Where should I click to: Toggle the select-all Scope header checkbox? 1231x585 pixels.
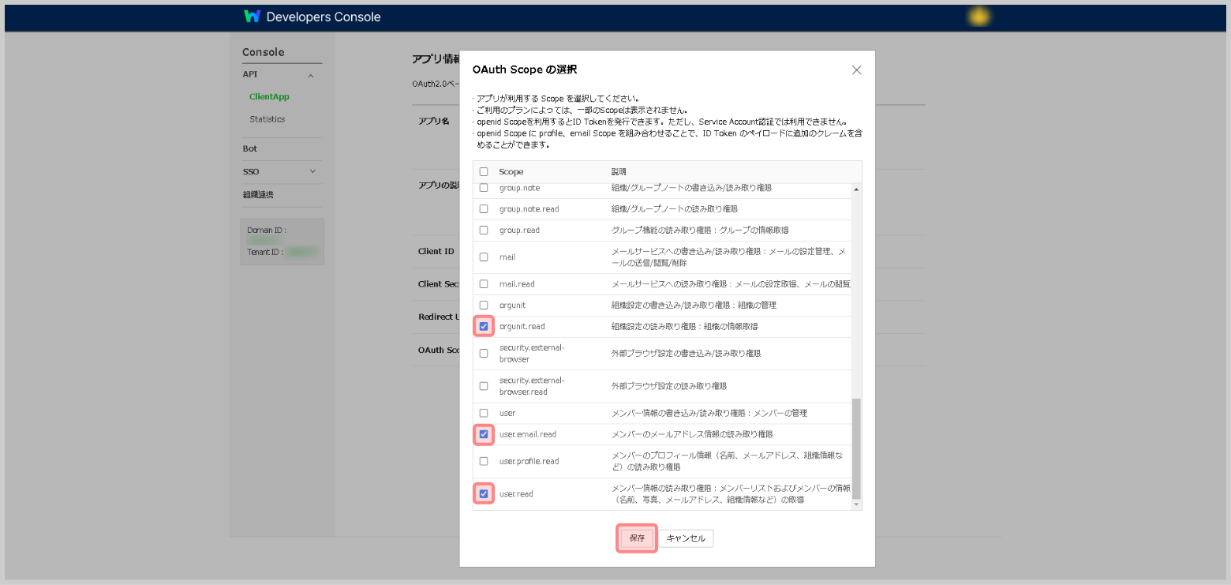484,171
